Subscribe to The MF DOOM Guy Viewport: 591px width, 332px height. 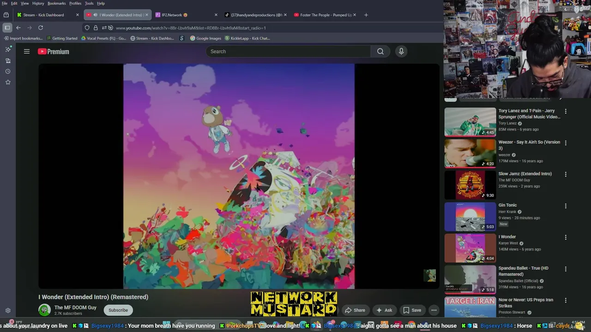(118, 310)
